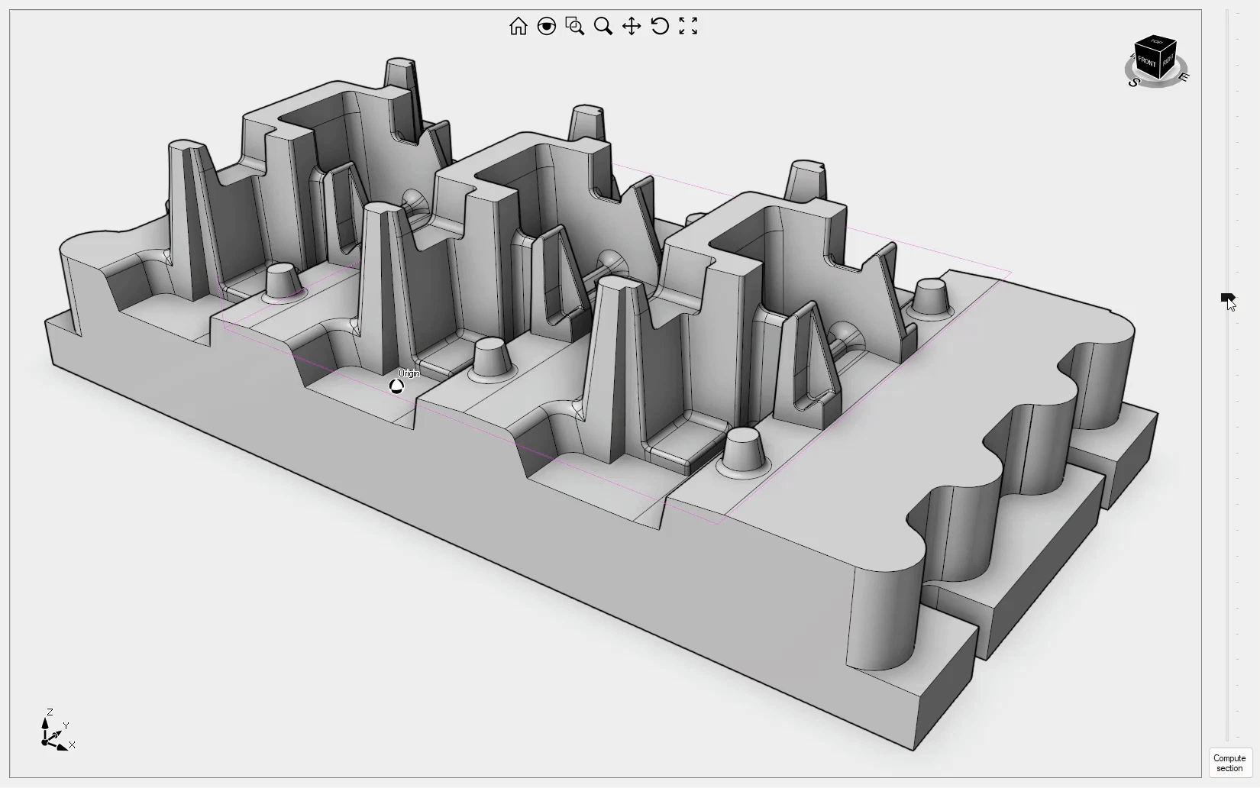
Task: Select the magnifier zoom tool
Action: 603,26
